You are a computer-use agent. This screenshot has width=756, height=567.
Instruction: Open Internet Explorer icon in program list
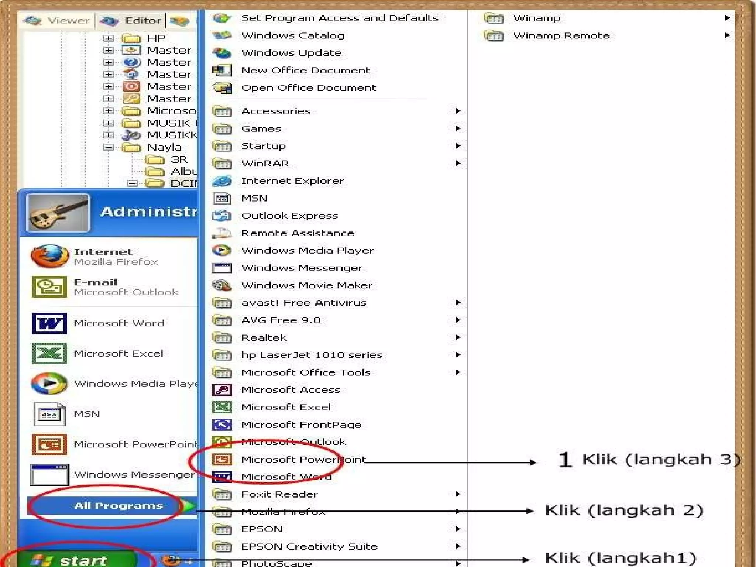(222, 181)
